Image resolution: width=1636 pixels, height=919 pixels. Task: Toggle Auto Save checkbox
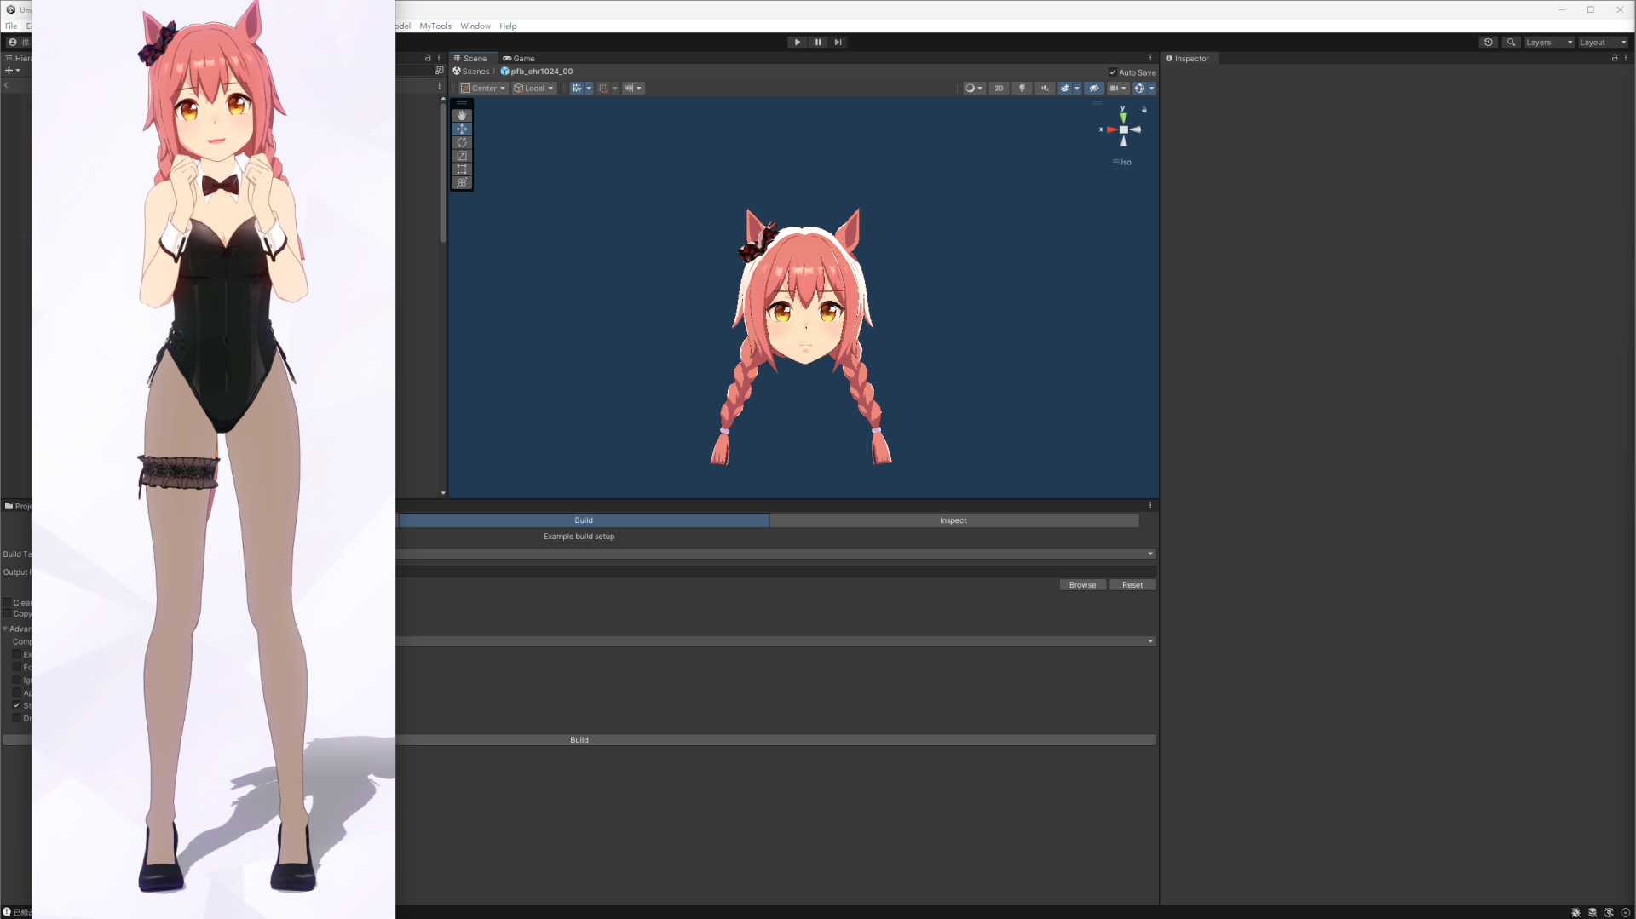pos(1113,72)
